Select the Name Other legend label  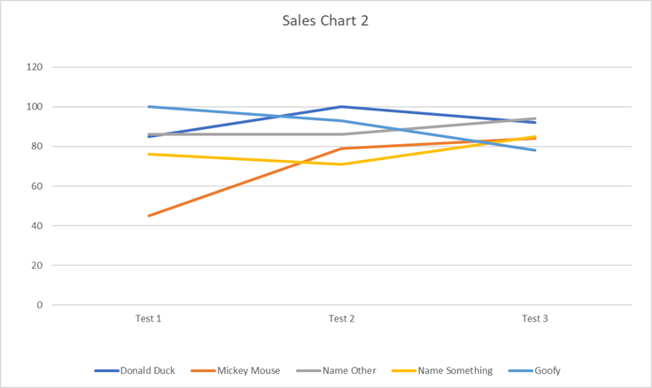(348, 371)
